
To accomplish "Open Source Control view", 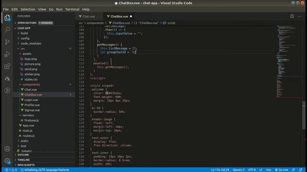I will 7,42.
